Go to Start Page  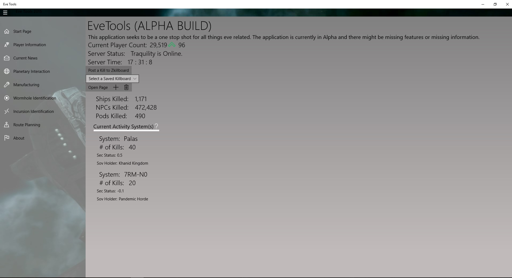pyautogui.click(x=22, y=31)
